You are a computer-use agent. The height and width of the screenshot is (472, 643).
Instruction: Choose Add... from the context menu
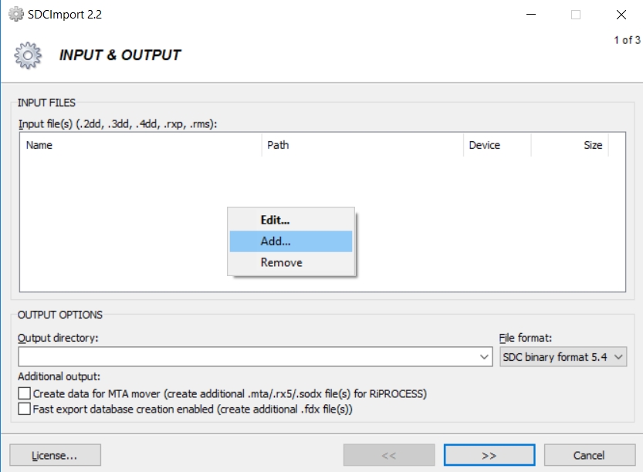click(x=291, y=241)
